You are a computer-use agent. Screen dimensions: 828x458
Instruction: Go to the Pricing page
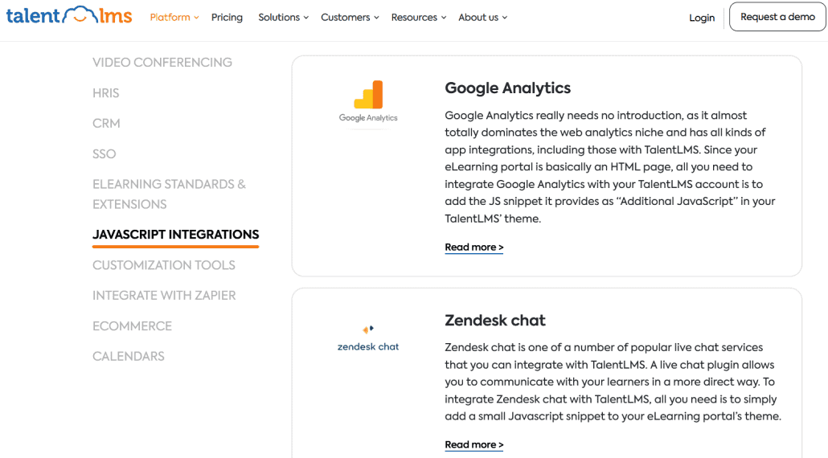coord(227,17)
